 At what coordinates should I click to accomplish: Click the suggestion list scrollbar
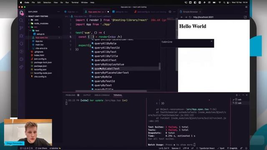point(159,66)
